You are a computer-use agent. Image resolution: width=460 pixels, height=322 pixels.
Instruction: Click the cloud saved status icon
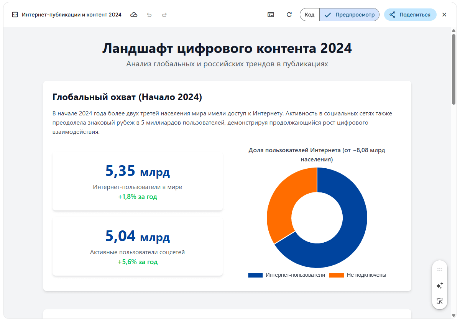pyautogui.click(x=134, y=15)
